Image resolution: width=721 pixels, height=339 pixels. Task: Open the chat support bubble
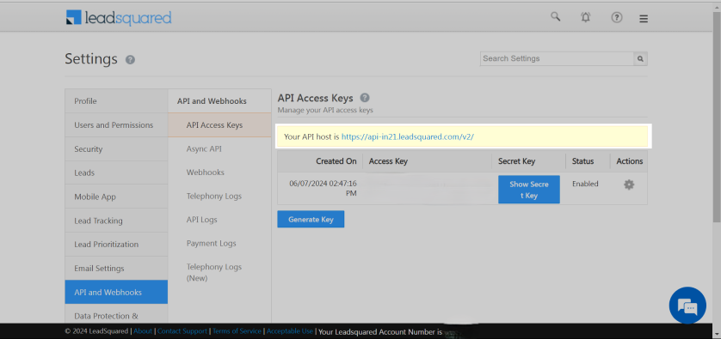click(x=687, y=306)
